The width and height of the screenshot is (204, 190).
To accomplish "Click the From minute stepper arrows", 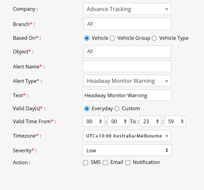I will coord(125,121).
